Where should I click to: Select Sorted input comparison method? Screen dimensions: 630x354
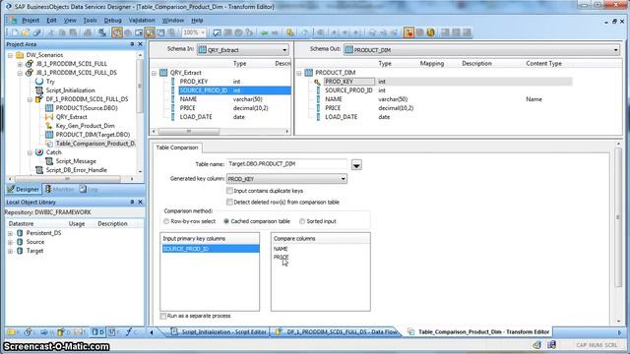302,221
